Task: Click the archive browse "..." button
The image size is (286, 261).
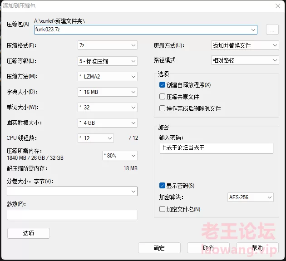Action: tap(272, 30)
